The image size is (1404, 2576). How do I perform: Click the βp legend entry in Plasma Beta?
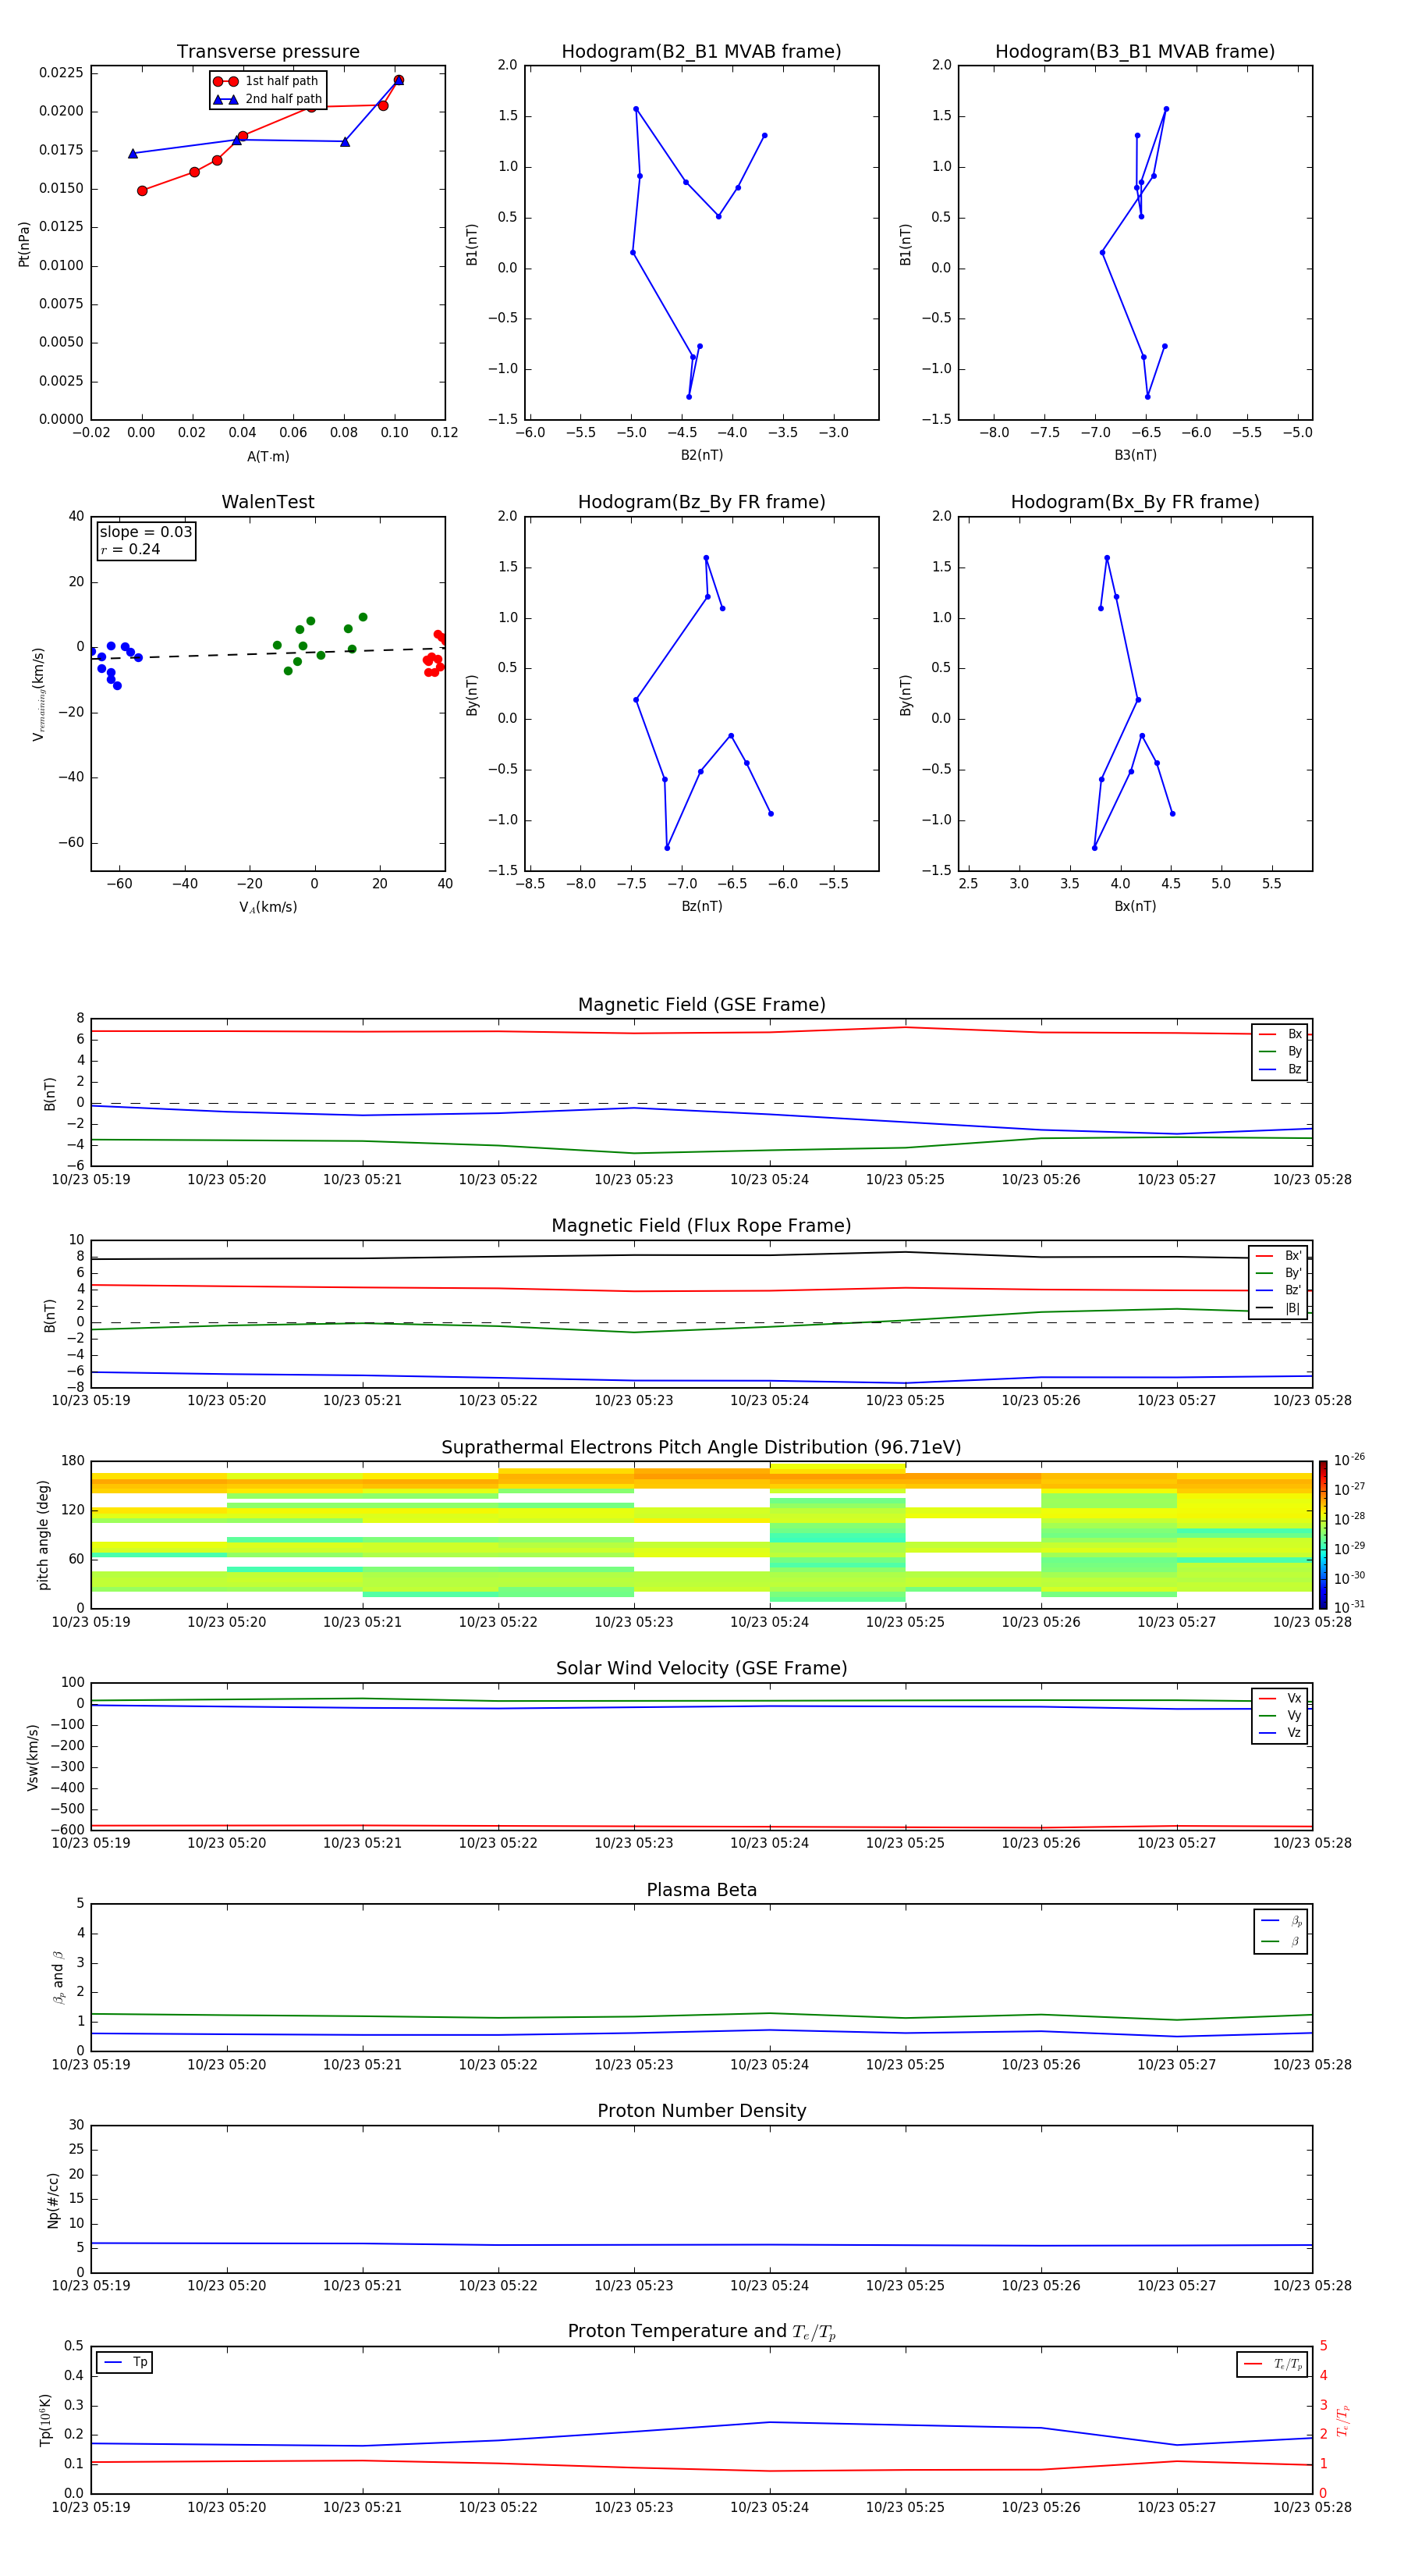point(1281,1921)
